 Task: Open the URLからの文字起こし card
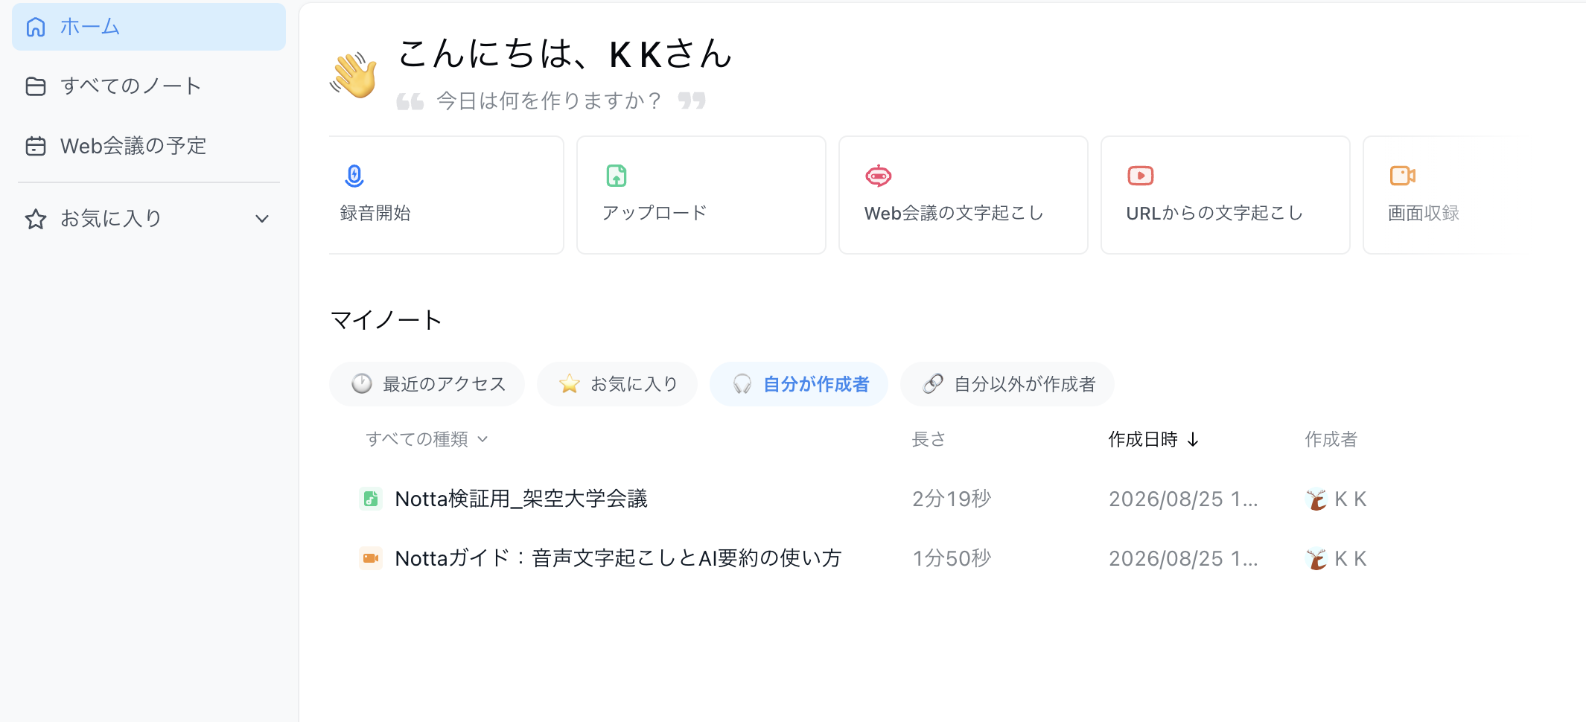(x=1226, y=195)
